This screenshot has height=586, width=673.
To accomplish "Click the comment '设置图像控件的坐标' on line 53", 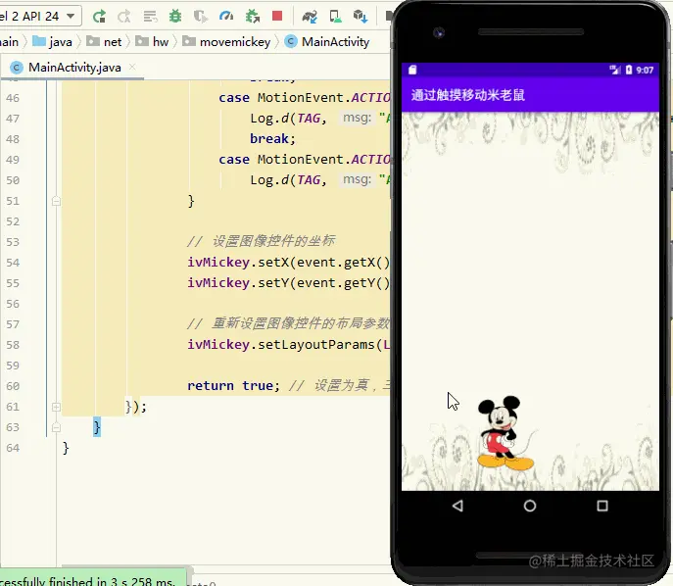I will (273, 241).
